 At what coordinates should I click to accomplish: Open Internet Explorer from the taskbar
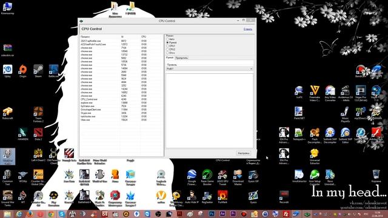tap(19, 214)
